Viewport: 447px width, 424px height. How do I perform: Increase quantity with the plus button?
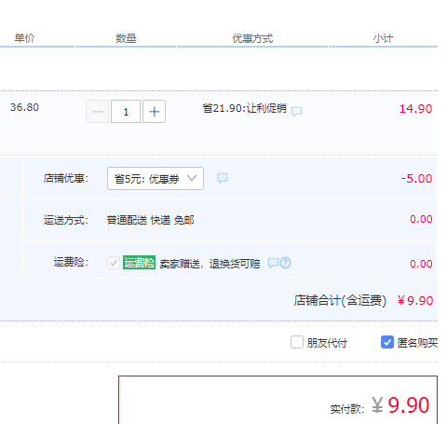point(154,112)
